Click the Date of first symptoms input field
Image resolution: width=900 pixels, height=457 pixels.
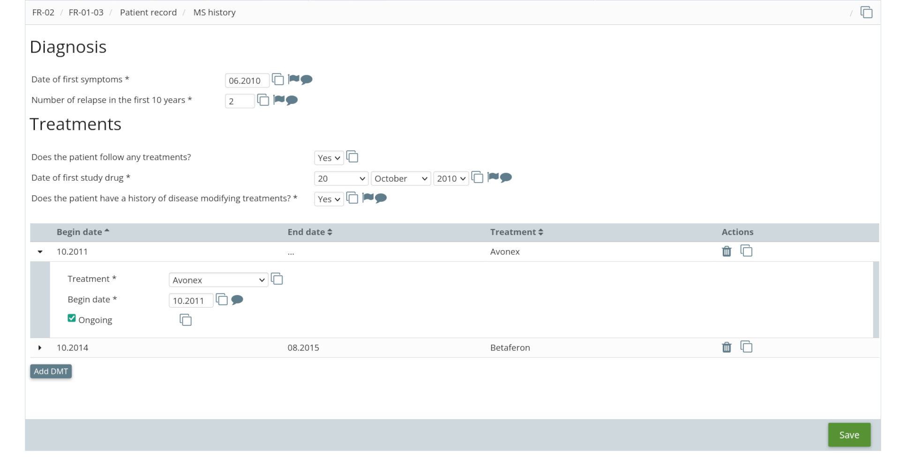point(247,81)
